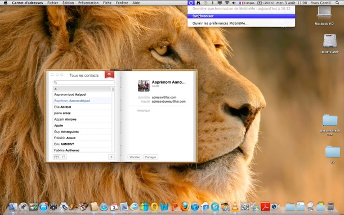
Task: Open iCal calendar in the Dock
Action: coord(114,207)
